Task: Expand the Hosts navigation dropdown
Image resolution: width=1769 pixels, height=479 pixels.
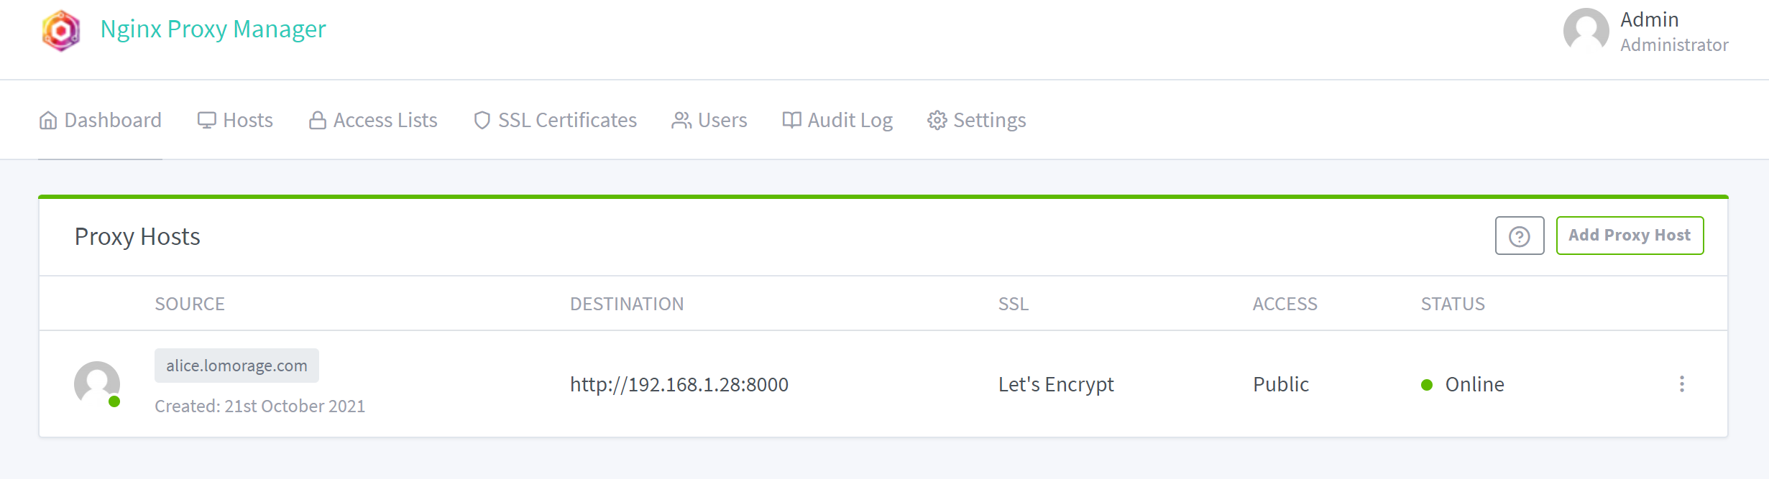Action: coord(235,121)
